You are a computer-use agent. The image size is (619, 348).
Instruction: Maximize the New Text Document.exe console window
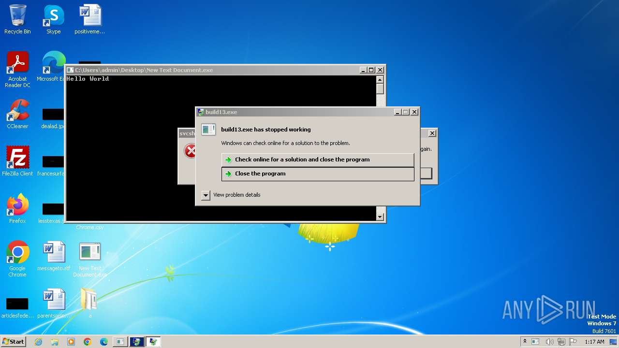pos(371,70)
